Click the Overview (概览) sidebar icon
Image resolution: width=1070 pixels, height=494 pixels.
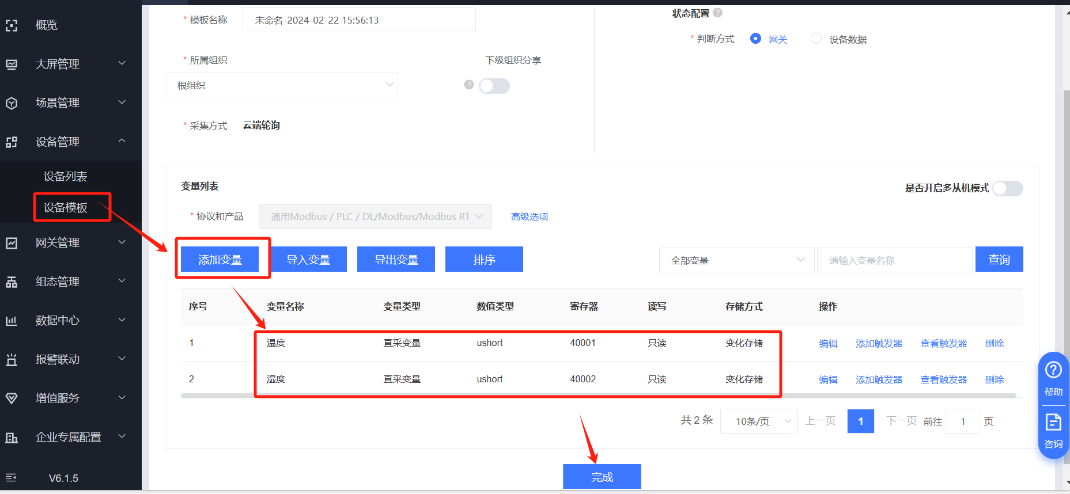coord(12,25)
